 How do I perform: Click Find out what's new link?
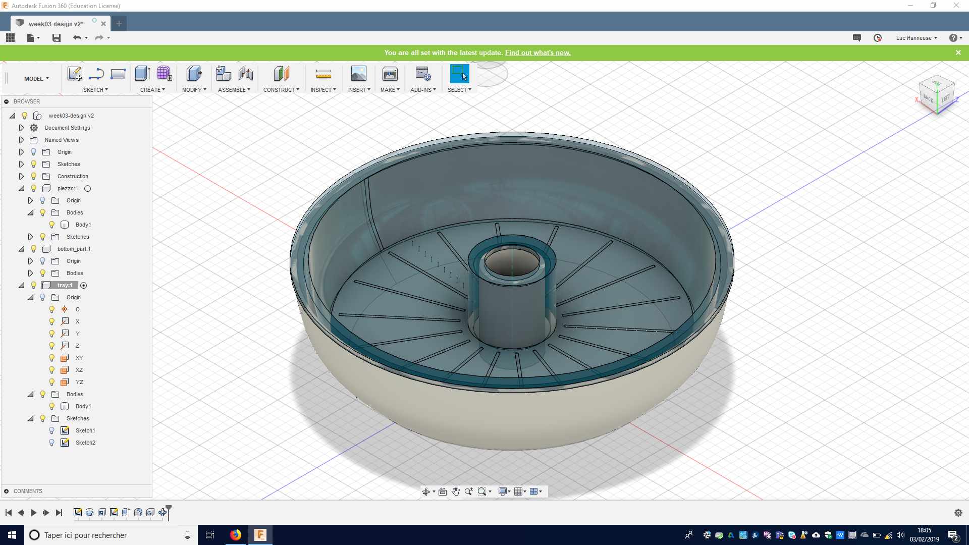point(537,52)
